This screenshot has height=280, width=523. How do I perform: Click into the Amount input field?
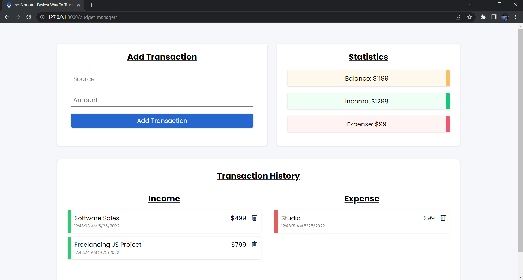(162, 100)
